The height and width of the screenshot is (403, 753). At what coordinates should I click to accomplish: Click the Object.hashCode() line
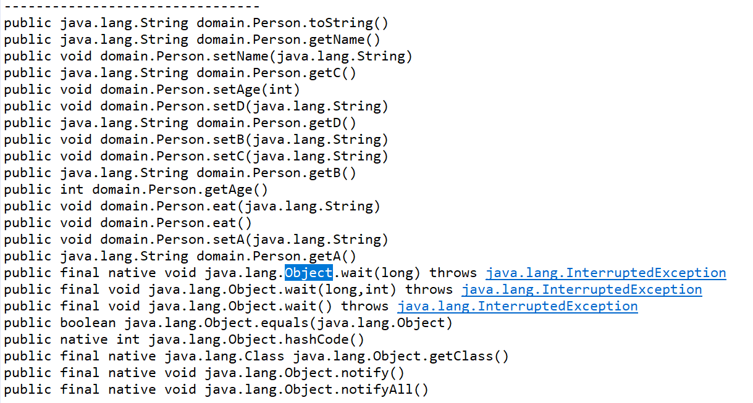pos(184,339)
